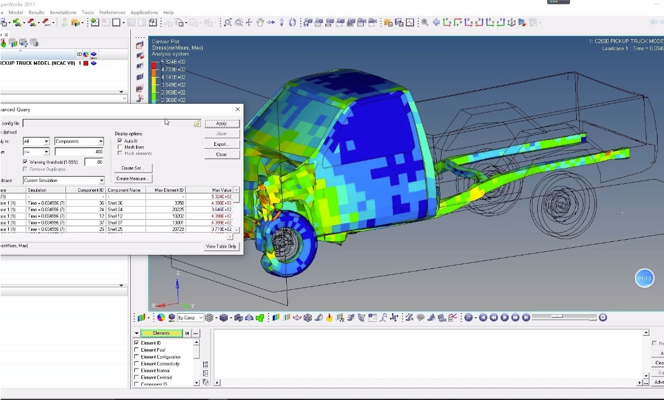Click the red color swatch of the truck model
Screen dimensions: 664x400
click(x=86, y=63)
